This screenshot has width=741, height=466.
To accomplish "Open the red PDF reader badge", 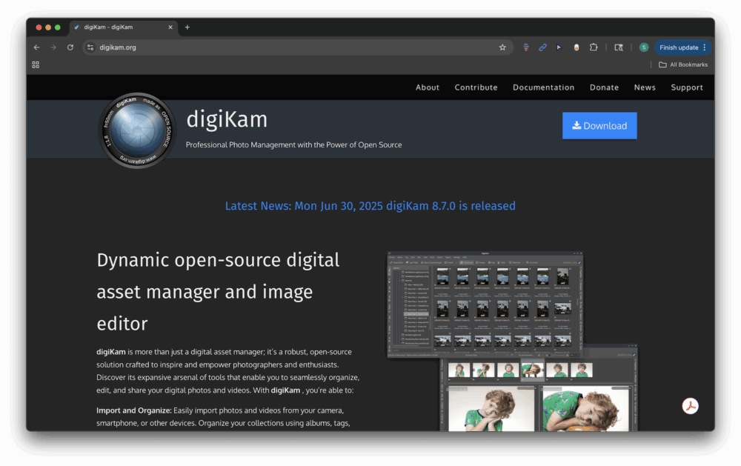I will (690, 406).
